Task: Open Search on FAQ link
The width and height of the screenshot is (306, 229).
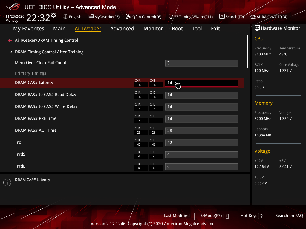Action: [x=289, y=216]
